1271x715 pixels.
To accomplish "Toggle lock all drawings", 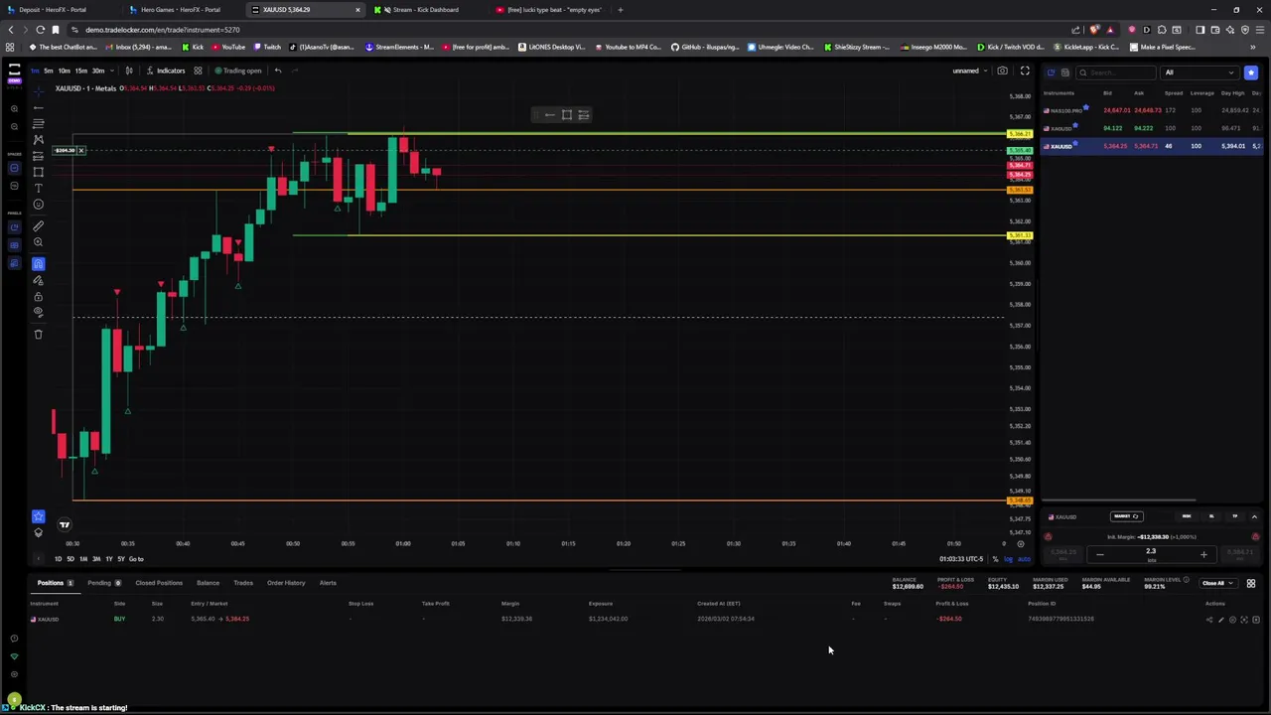I will point(39,297).
